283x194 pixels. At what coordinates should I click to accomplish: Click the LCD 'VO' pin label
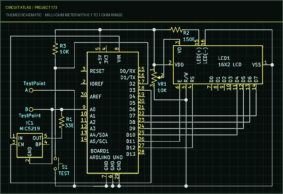[x=179, y=50]
